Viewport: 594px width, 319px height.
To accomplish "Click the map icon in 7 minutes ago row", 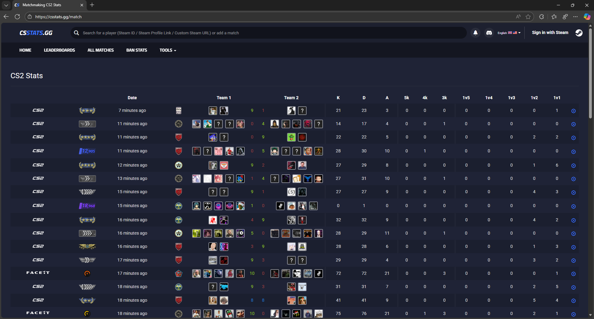I will 179,110.
